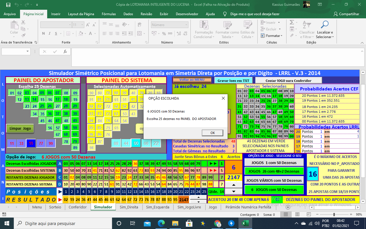Image resolution: width=366 pixels, height=229 pixels.
Task: Expand the Inserir dropdown arrow
Action: 279,23
